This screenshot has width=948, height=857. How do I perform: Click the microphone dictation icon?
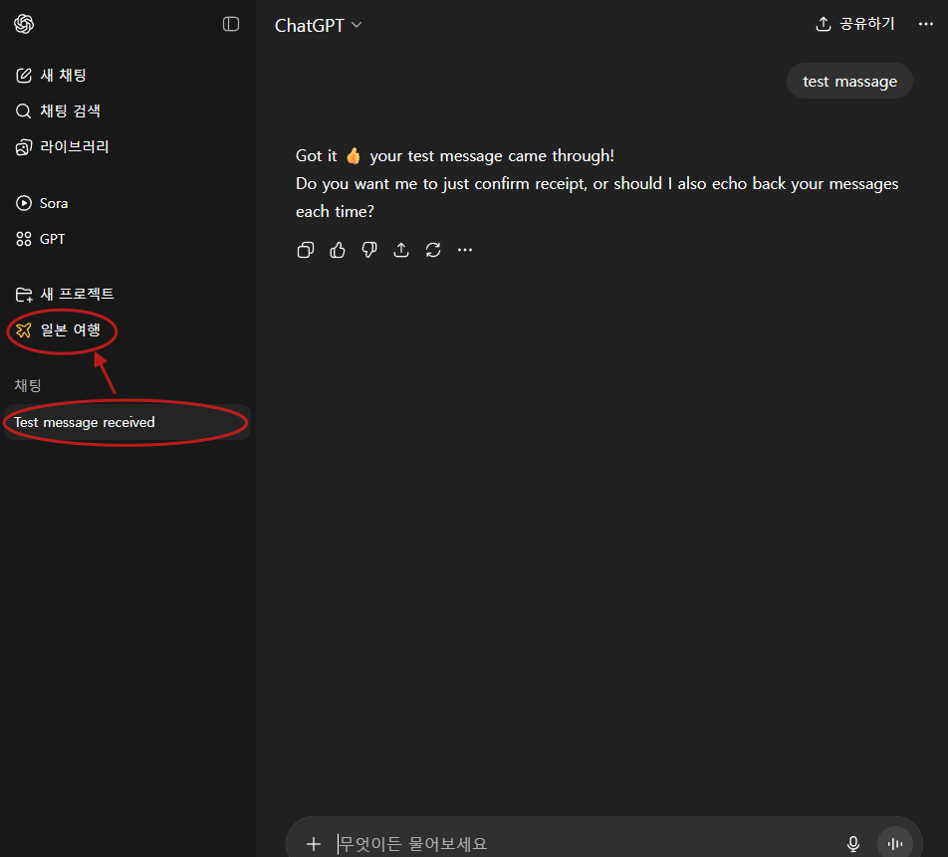tap(853, 844)
